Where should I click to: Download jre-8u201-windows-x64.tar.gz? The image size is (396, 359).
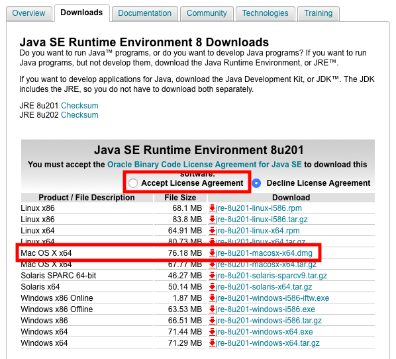tap(268, 343)
